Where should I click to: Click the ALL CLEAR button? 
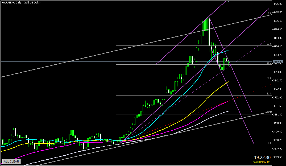point(11,161)
